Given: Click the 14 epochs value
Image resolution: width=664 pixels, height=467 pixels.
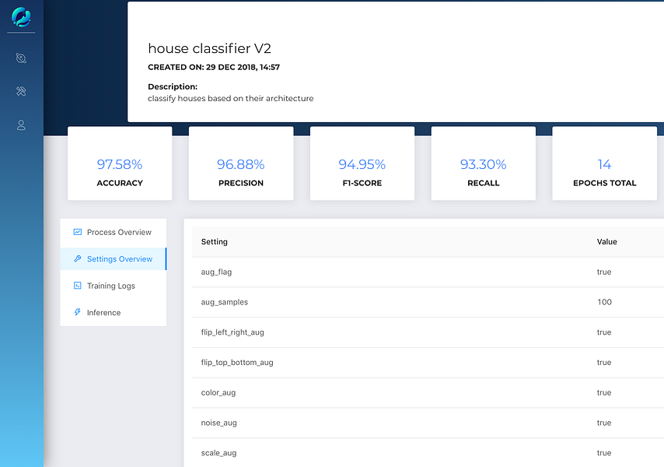Looking at the screenshot, I should point(604,164).
